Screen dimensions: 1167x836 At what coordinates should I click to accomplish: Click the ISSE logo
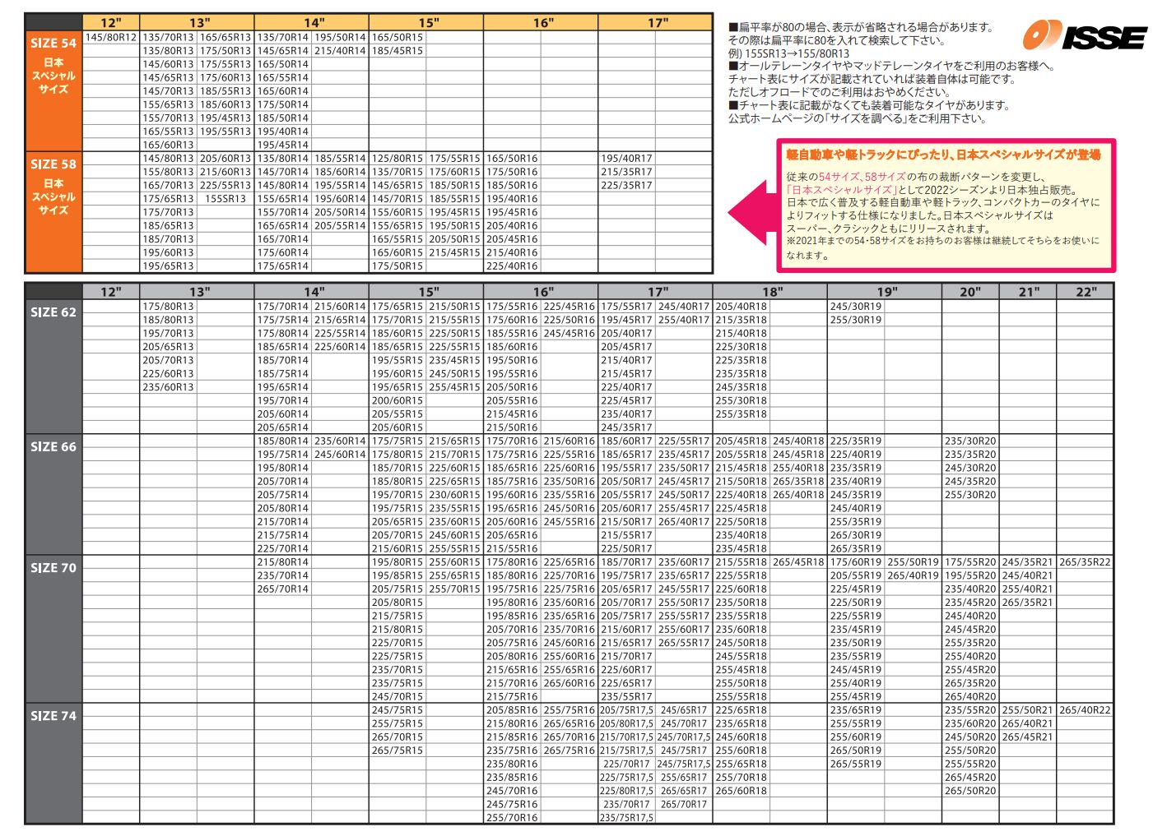tap(1084, 37)
